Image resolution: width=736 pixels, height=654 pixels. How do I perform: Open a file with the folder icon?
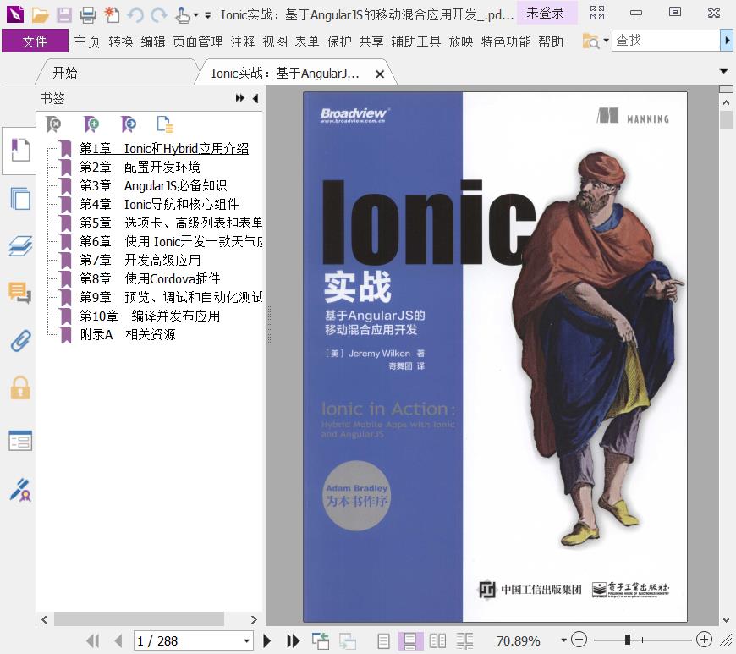coord(40,15)
